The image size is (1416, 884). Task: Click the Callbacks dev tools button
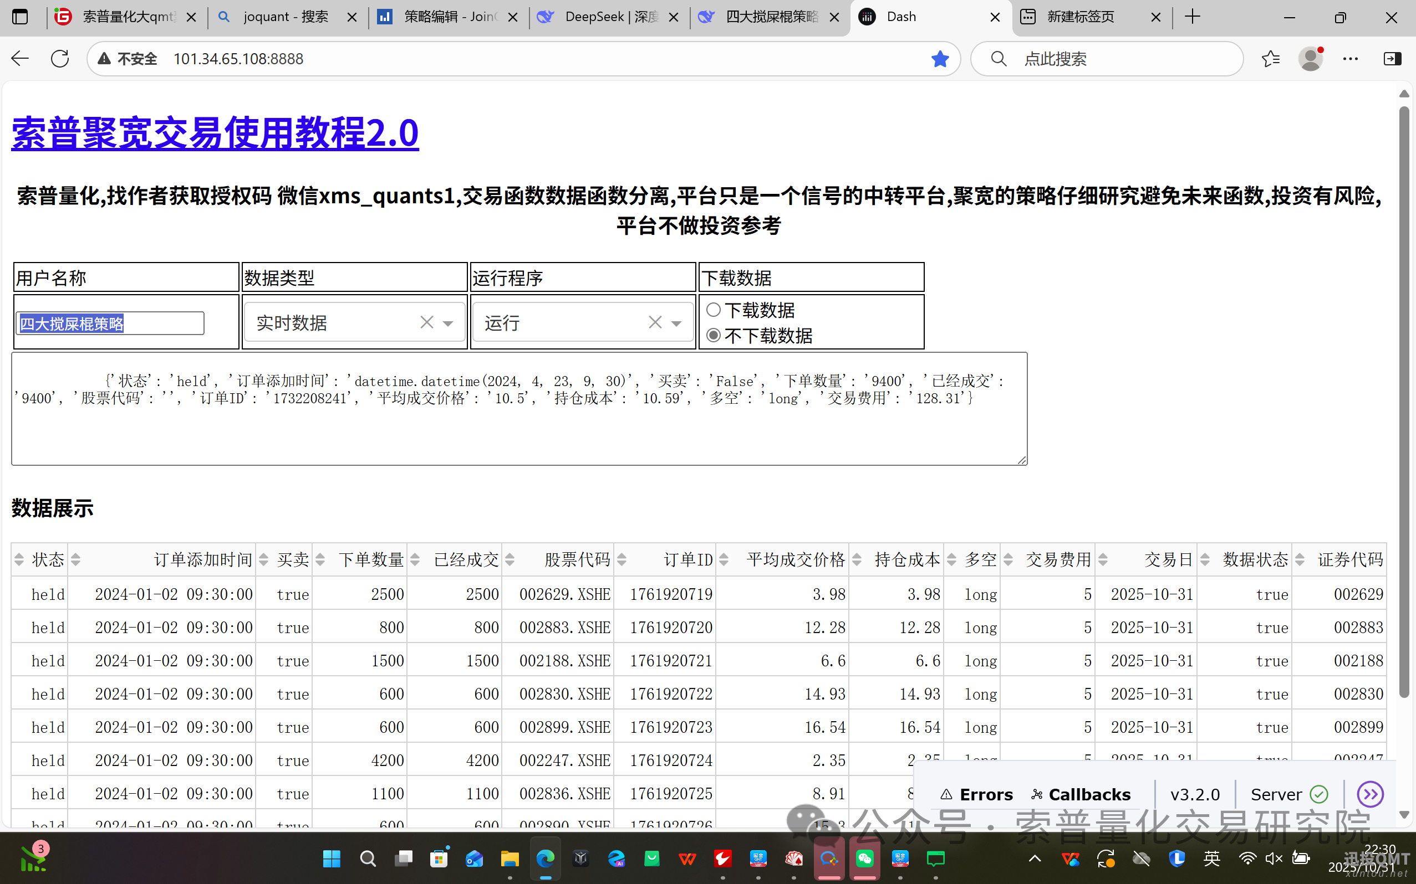[x=1081, y=794]
